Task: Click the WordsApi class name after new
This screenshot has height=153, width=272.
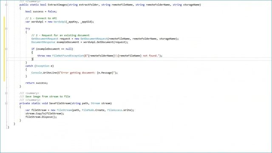Action: 59,22
